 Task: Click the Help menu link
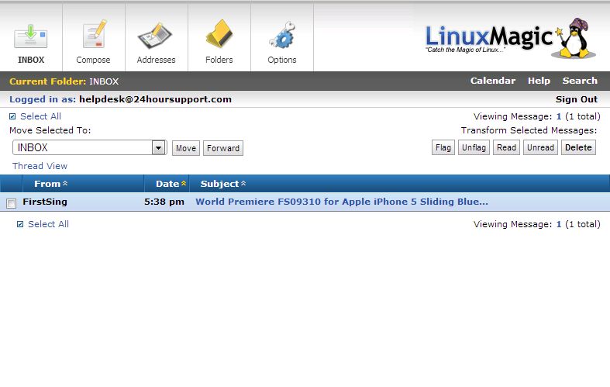tap(539, 81)
